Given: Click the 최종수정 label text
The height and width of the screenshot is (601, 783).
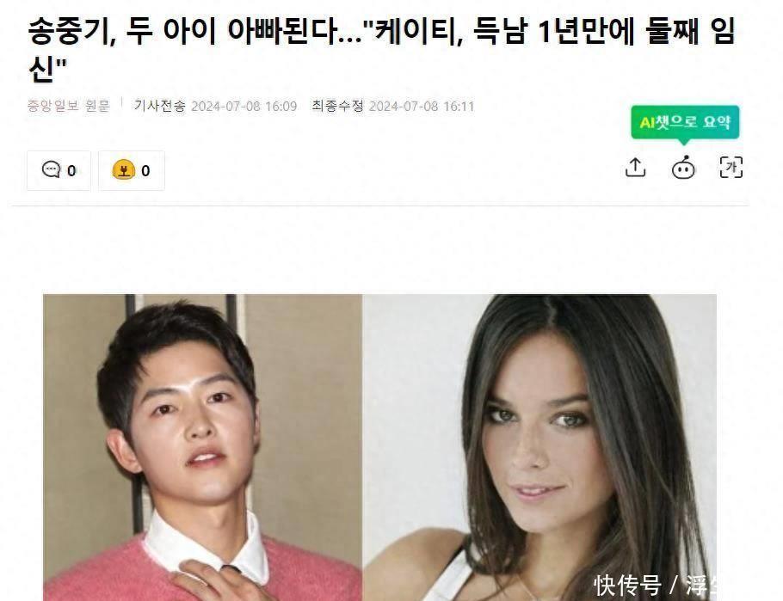Looking at the screenshot, I should (338, 106).
